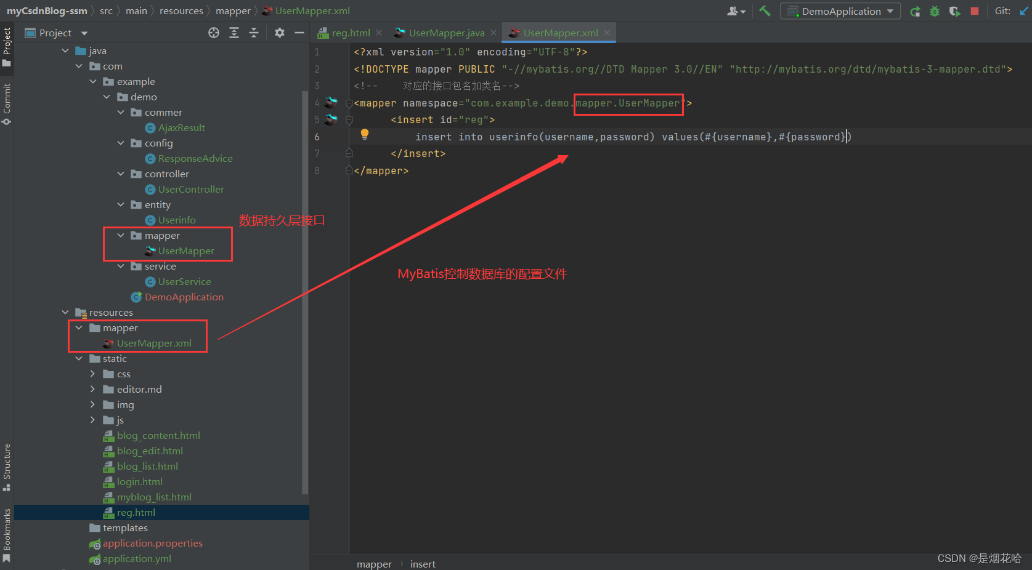Viewport: 1032px width, 570px height.
Task: Close the reg.html tab
Action: point(379,33)
